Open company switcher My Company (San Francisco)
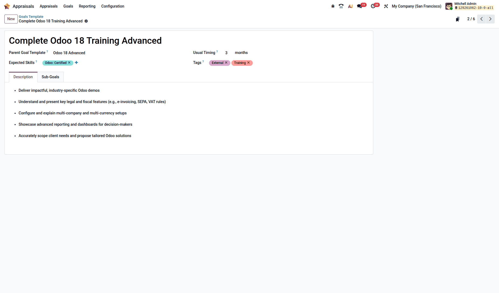This screenshot has width=499, height=293. coord(416,6)
